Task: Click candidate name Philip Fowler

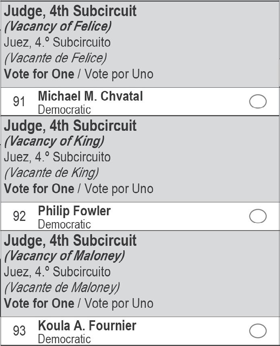Action: [74, 211]
